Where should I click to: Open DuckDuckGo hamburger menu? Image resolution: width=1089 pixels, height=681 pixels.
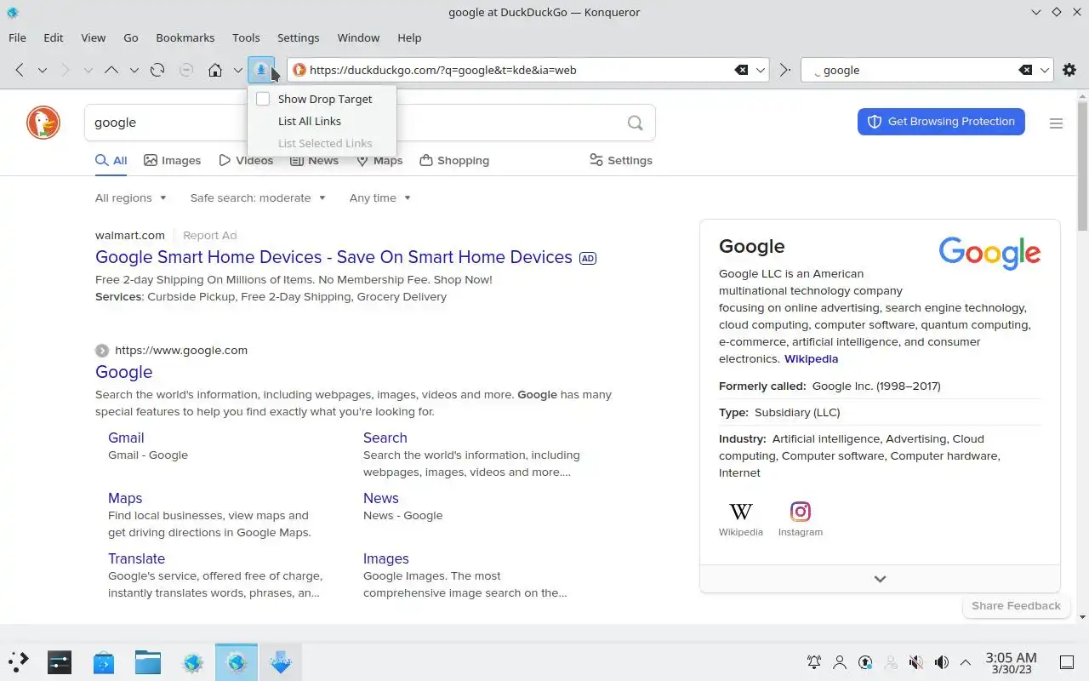[1056, 123]
